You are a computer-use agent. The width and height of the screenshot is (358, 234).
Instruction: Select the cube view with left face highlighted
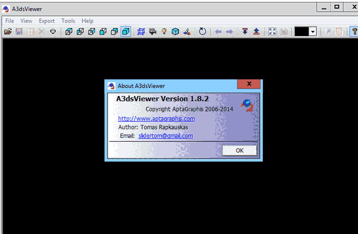pyautogui.click(x=80, y=32)
